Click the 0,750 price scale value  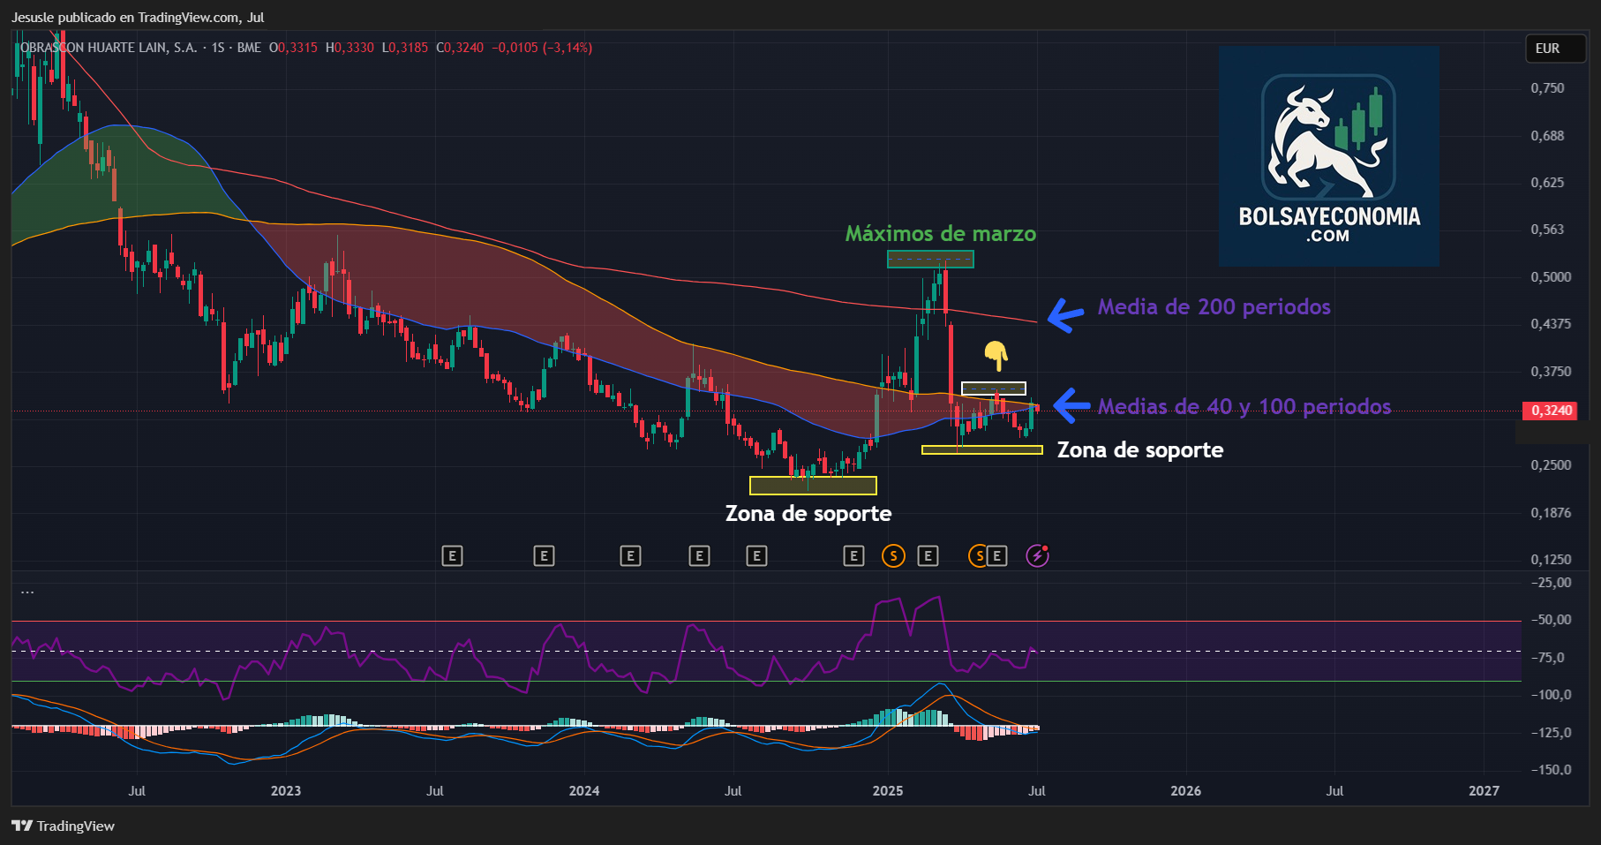pos(1547,88)
